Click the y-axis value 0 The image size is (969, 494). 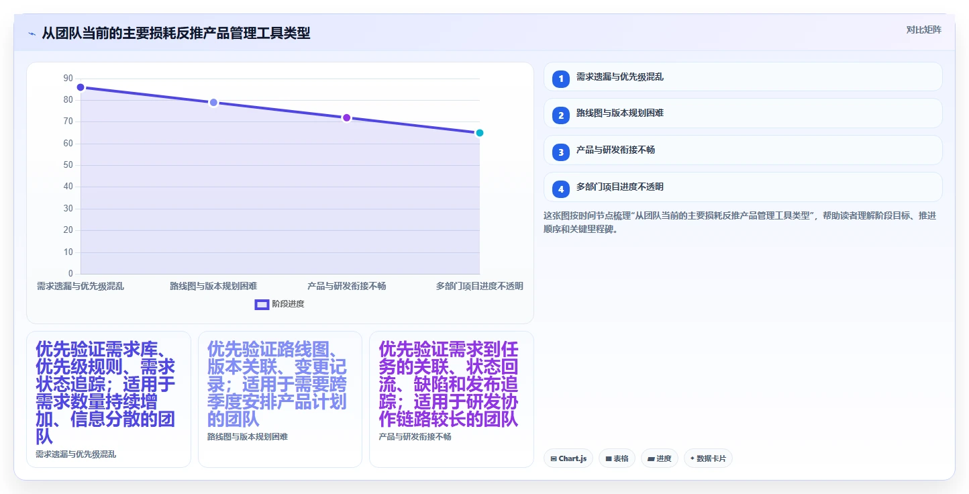point(70,274)
